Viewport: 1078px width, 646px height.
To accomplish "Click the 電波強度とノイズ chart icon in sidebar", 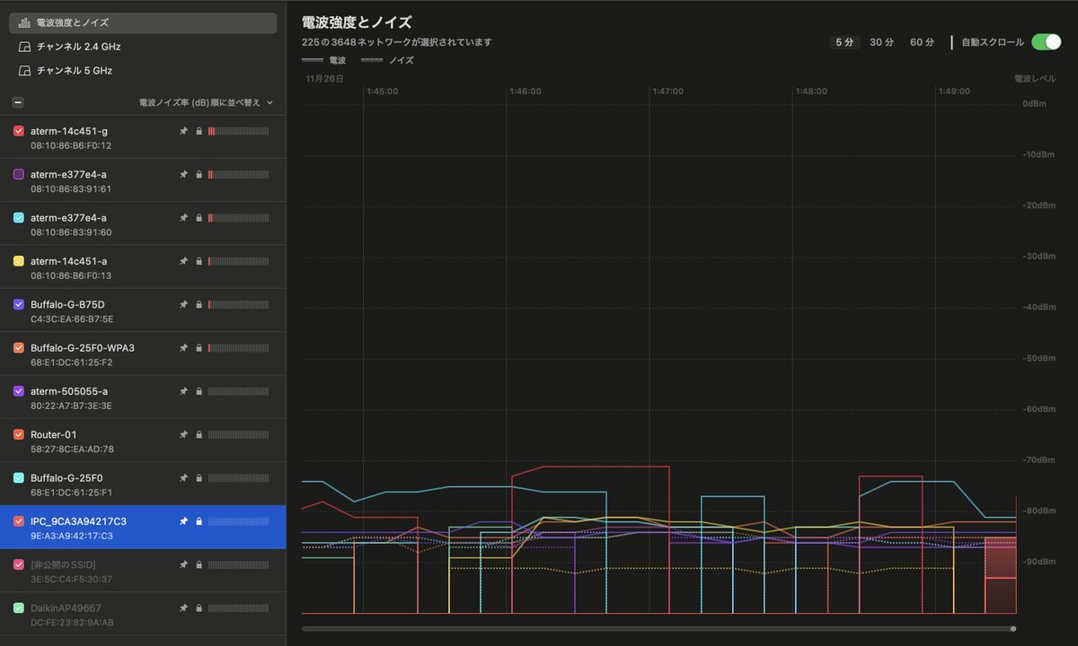I will pyautogui.click(x=24, y=22).
